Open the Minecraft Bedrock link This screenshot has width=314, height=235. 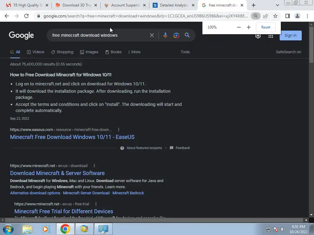point(128,193)
